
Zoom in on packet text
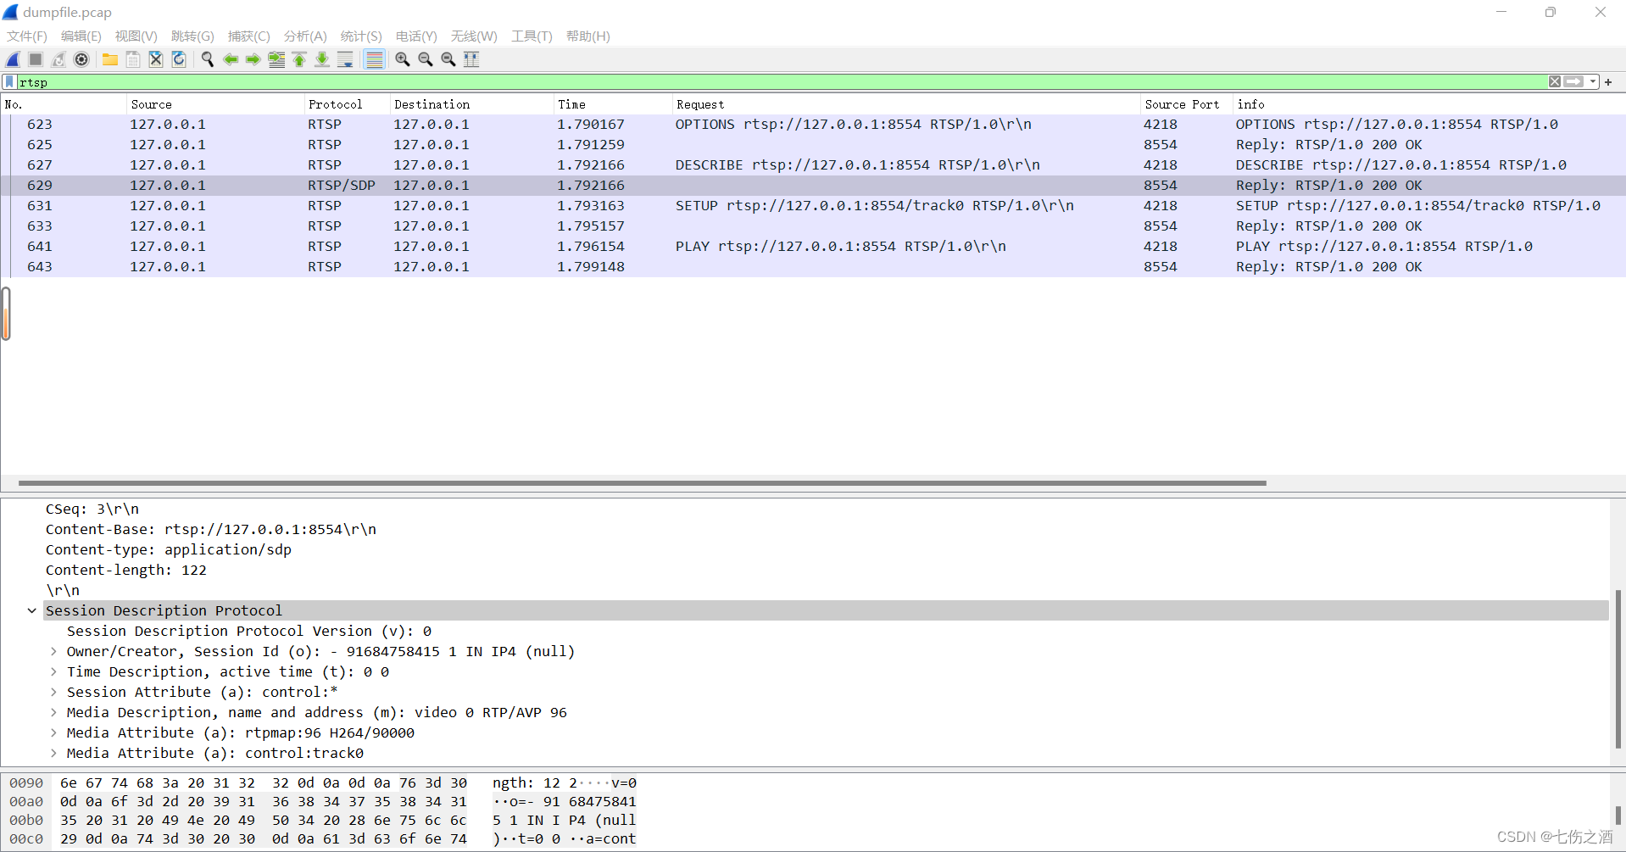click(403, 59)
